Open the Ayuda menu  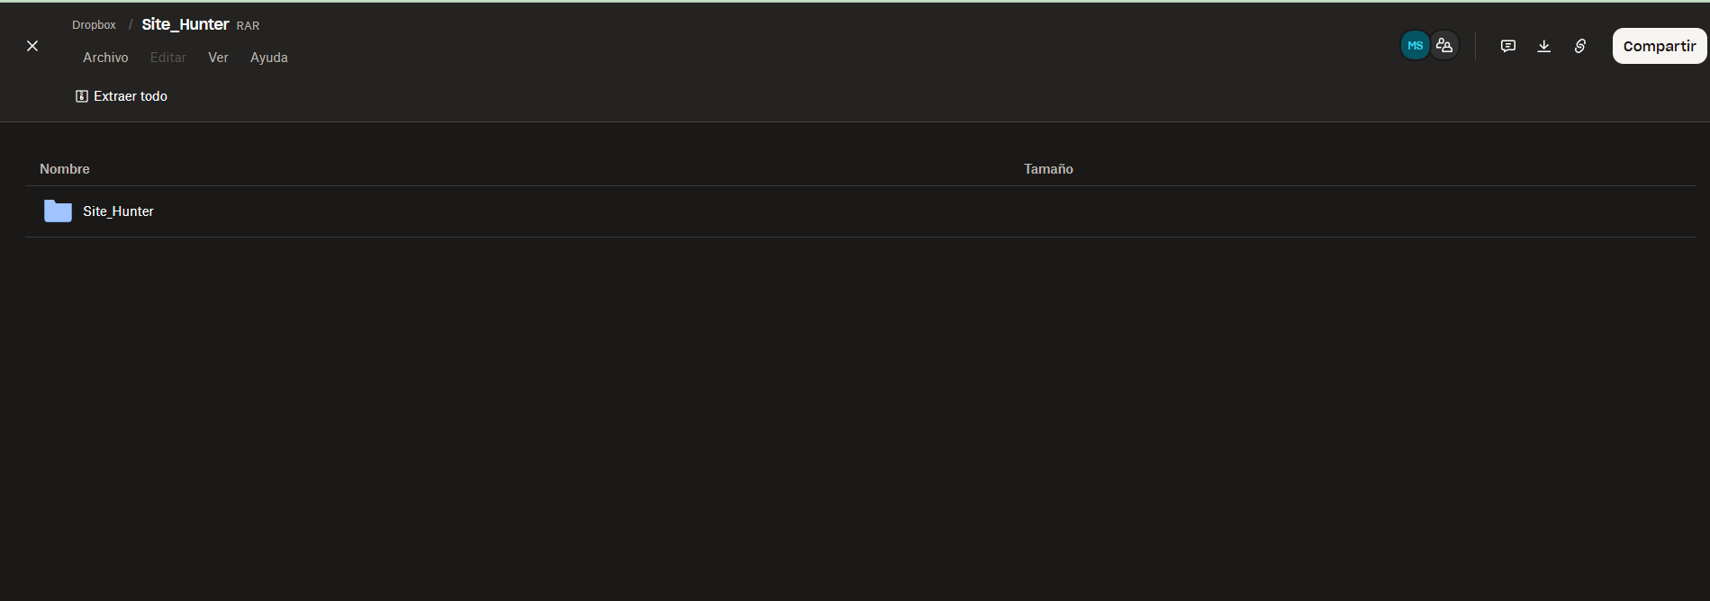pos(268,57)
